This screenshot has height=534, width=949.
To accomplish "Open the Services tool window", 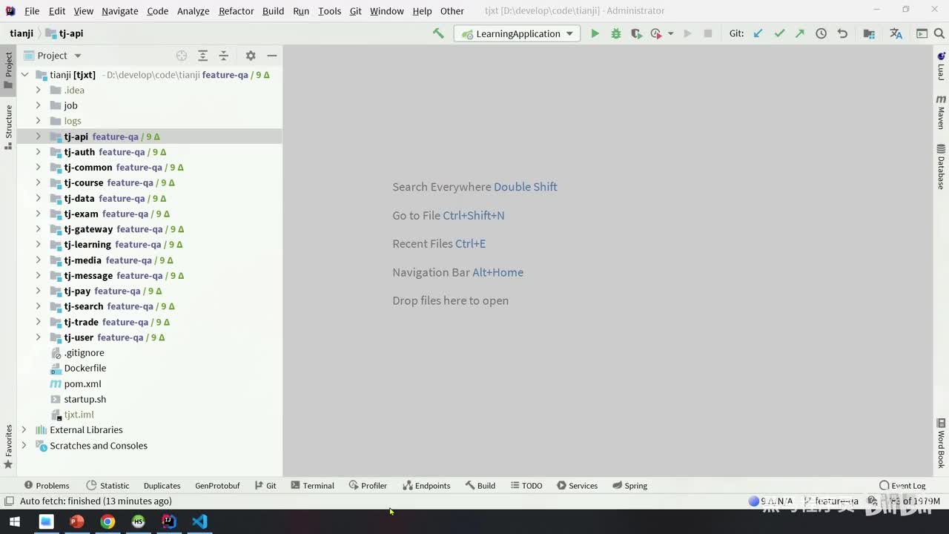I will click(577, 486).
